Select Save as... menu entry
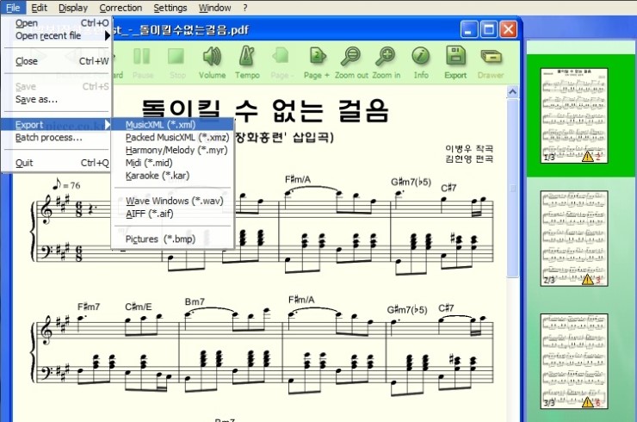637x422 pixels. [x=57, y=99]
